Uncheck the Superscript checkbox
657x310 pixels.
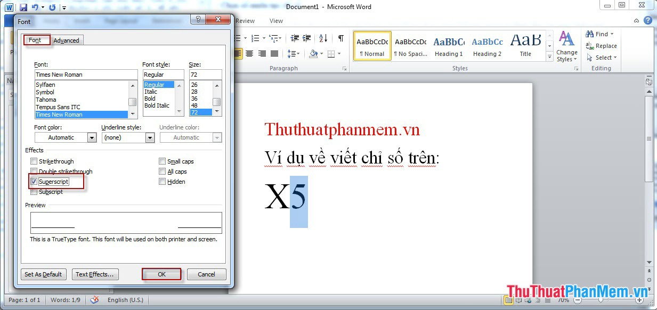[x=34, y=182]
